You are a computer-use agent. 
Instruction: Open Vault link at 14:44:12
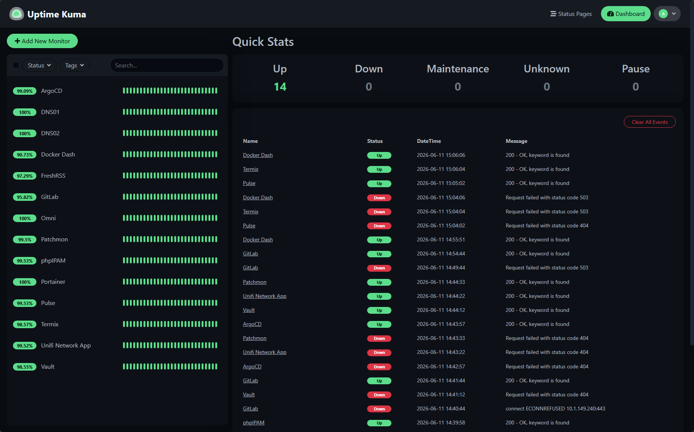249,310
